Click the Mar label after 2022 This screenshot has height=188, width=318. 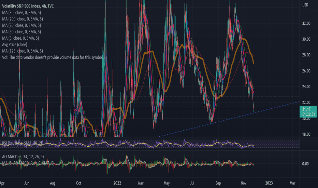point(141,183)
